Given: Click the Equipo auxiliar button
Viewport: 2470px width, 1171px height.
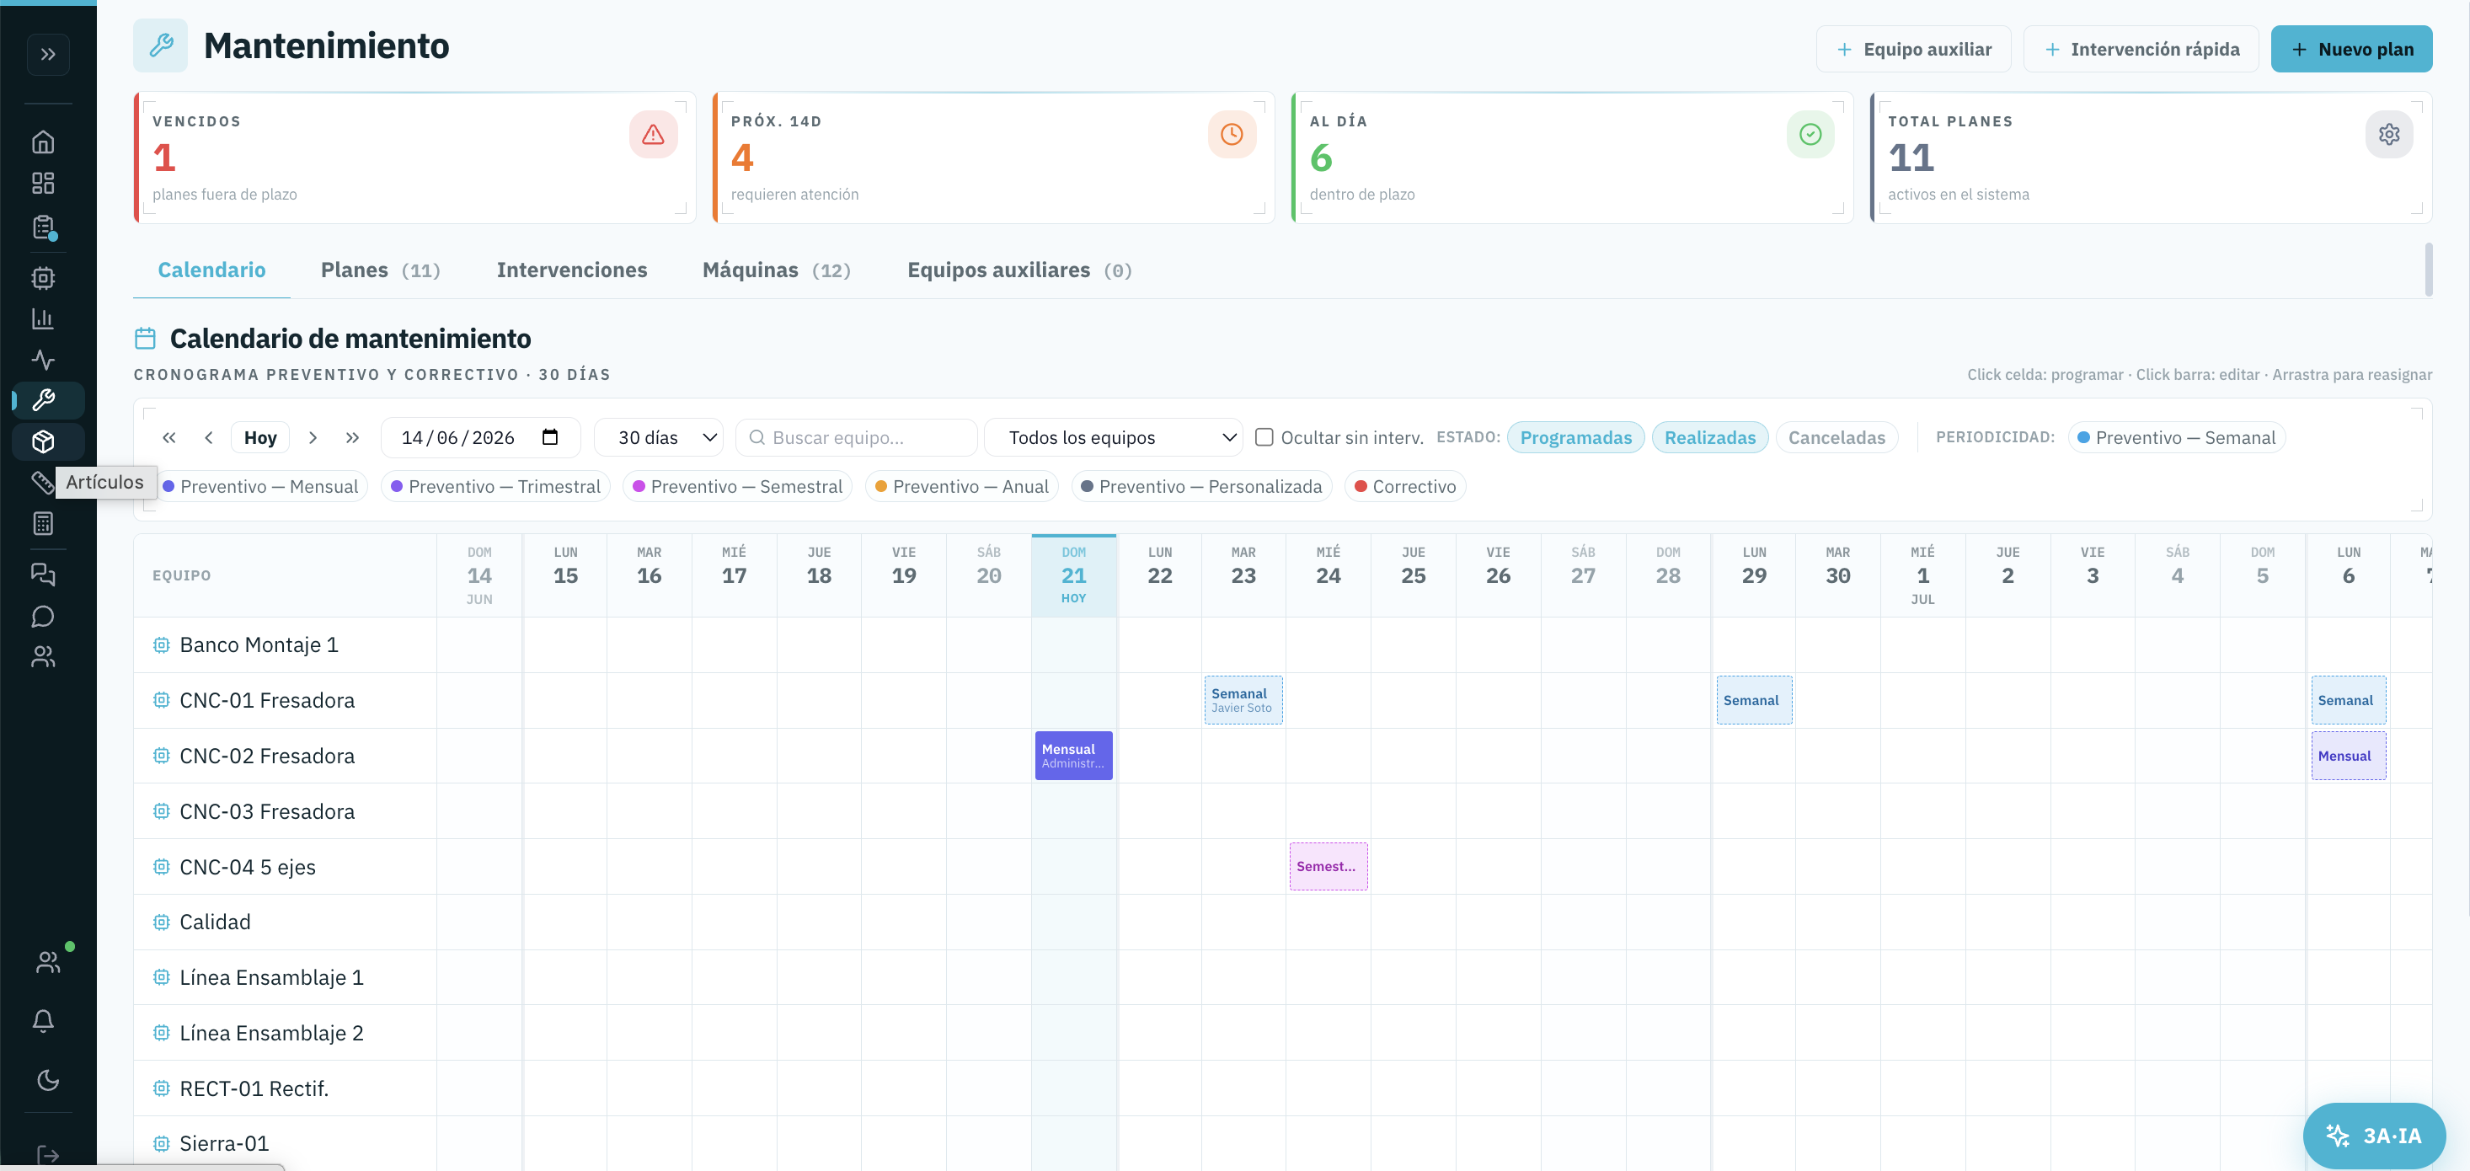Looking at the screenshot, I should [1913, 49].
